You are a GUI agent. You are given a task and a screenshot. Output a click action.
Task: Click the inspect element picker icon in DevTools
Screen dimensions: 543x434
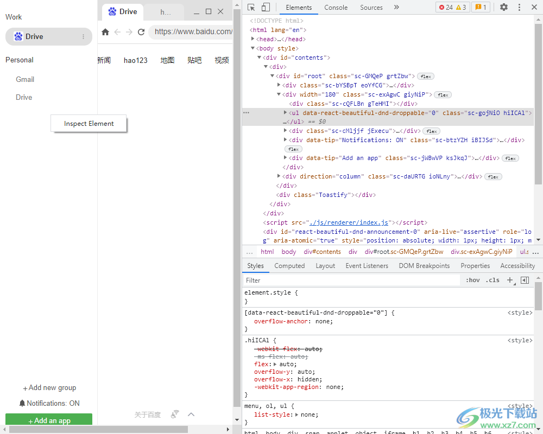(x=251, y=7)
